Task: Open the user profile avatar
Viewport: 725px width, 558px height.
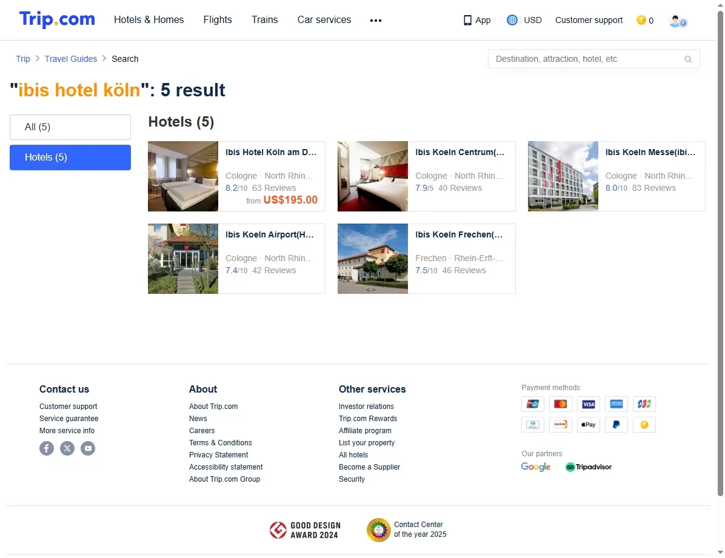Action: pos(678,21)
